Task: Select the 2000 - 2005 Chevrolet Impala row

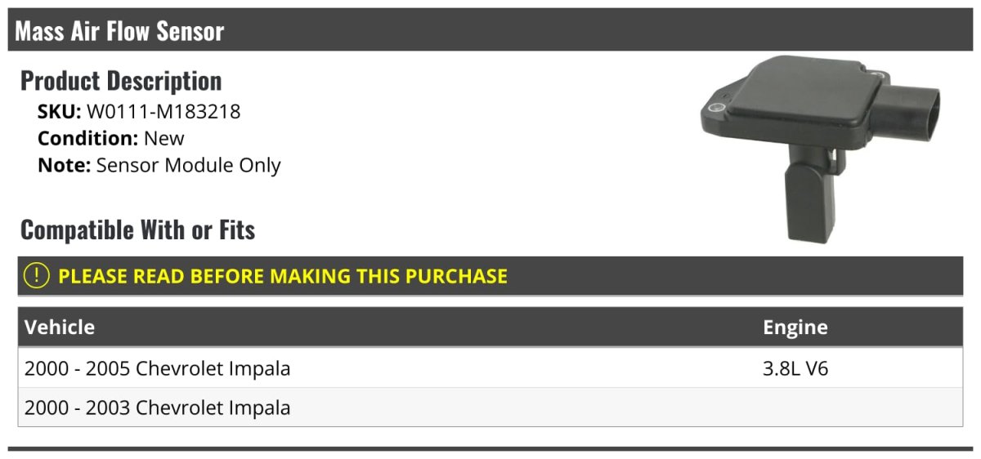Action: pyautogui.click(x=158, y=368)
